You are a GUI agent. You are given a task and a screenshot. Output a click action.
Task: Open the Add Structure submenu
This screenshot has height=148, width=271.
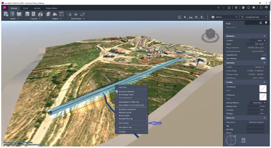(131, 123)
